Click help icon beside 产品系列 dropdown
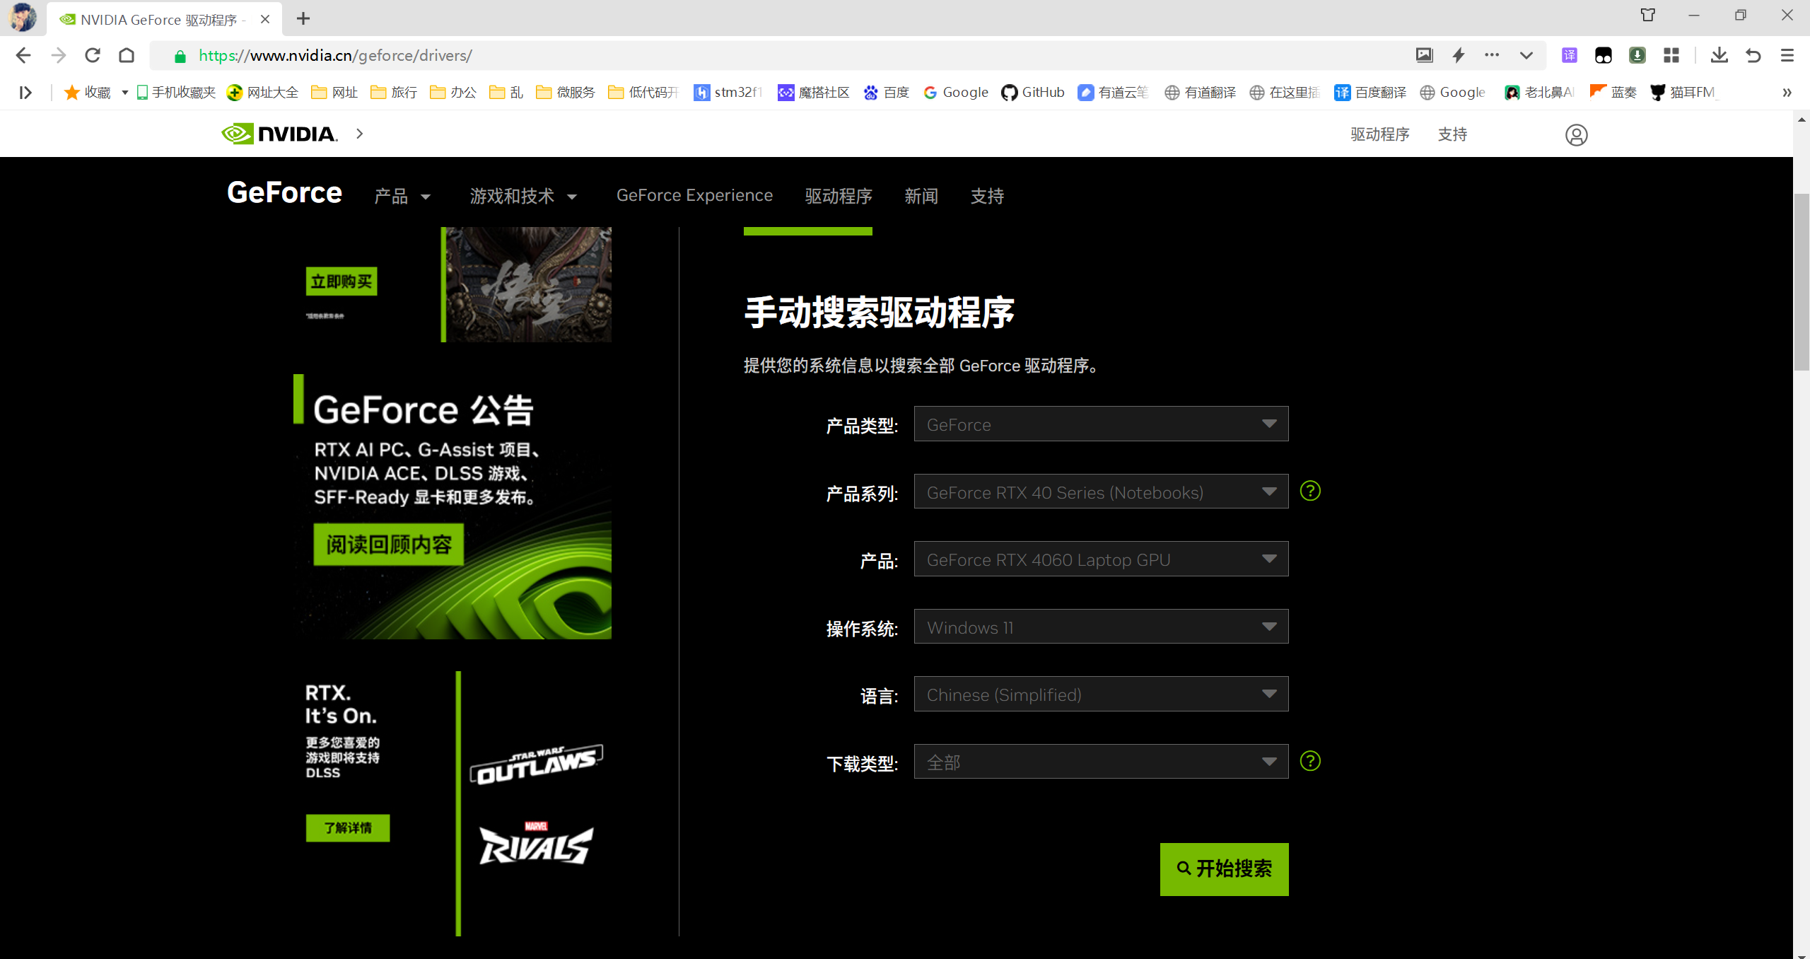This screenshot has width=1810, height=959. point(1310,491)
